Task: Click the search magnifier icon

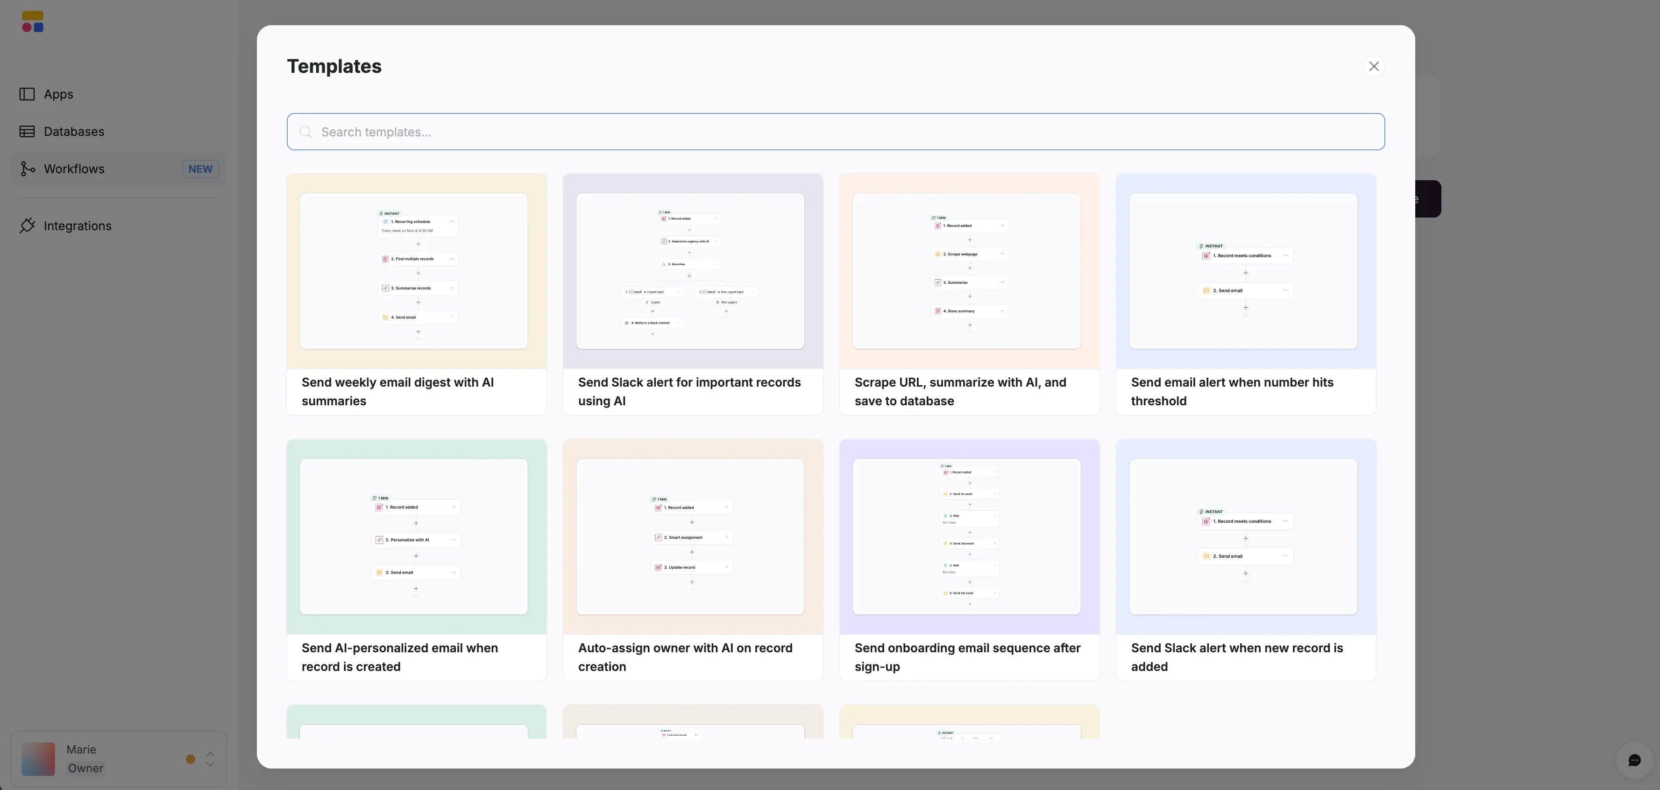Action: tap(305, 132)
